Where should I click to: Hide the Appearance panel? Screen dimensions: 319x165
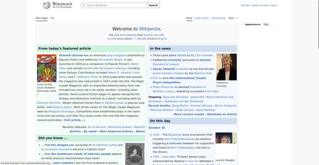[x=266, y=24]
